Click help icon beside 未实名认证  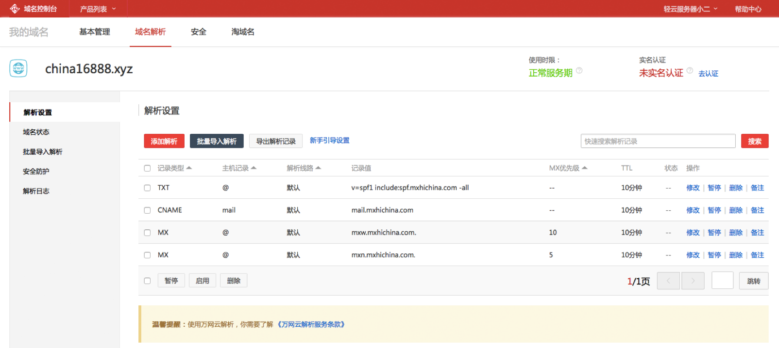pos(690,71)
